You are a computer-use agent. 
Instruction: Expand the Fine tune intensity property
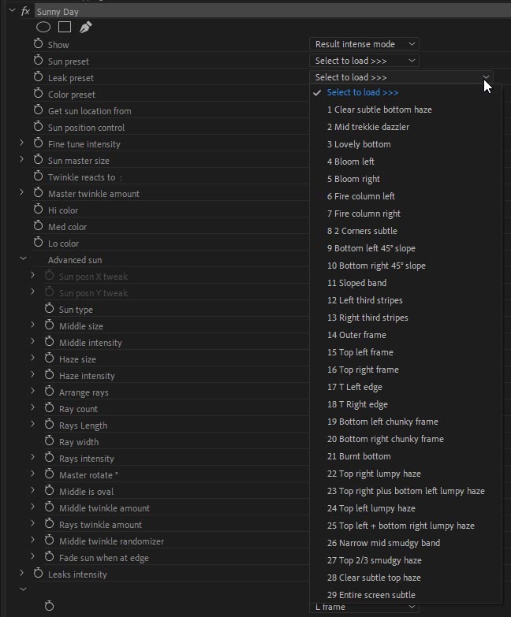(22, 144)
